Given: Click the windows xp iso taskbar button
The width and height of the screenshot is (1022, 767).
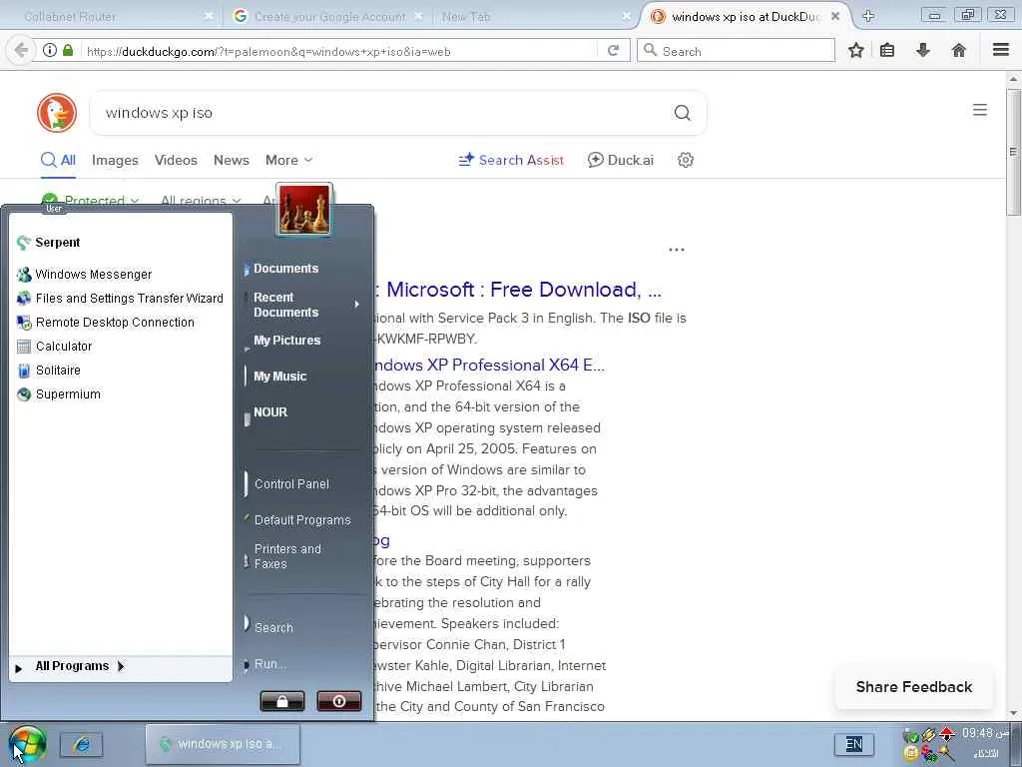Looking at the screenshot, I should point(223,743).
